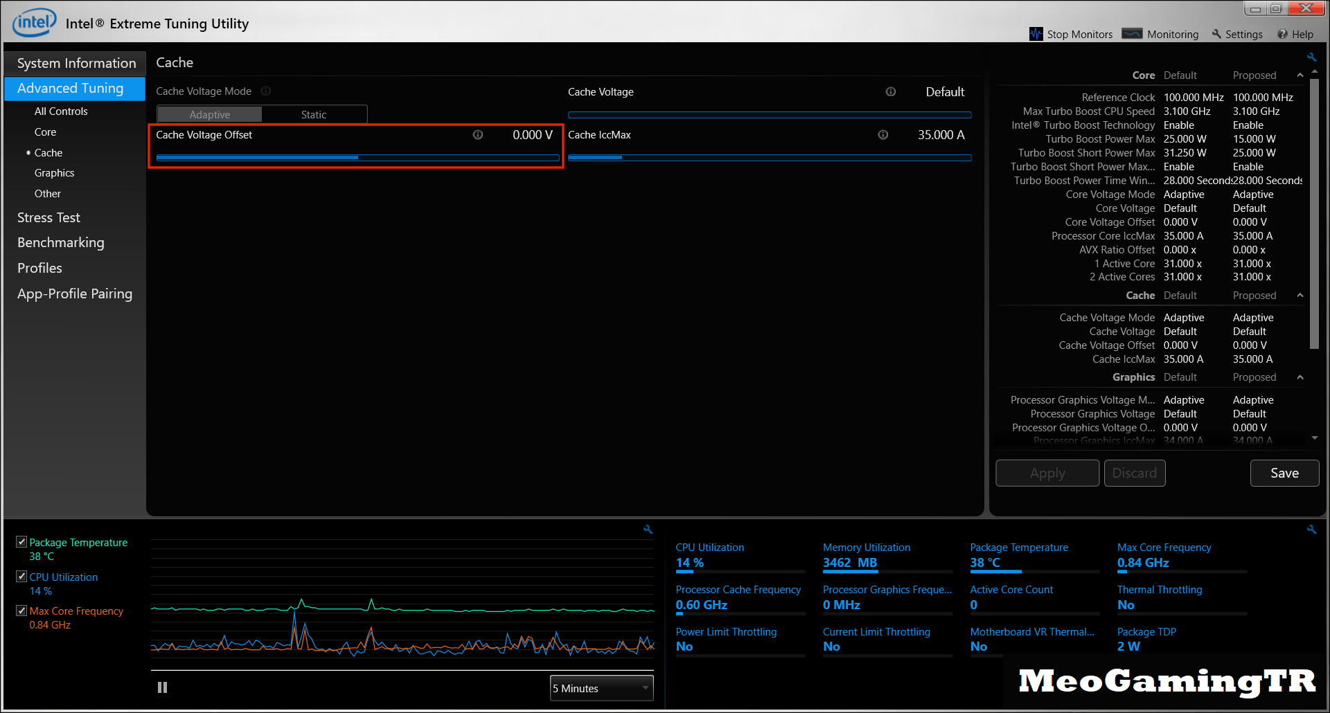Click the Monitoring label in the header
The image size is (1330, 713).
click(1173, 34)
